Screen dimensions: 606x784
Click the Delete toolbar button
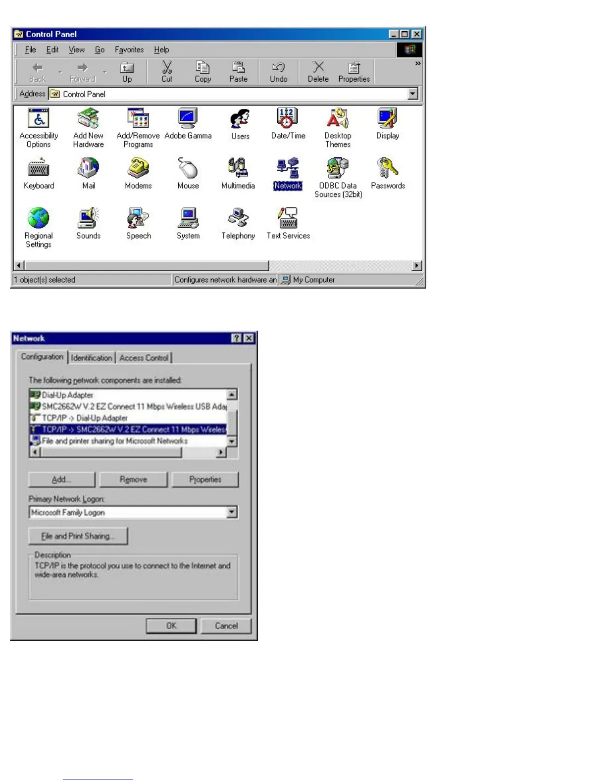[318, 72]
